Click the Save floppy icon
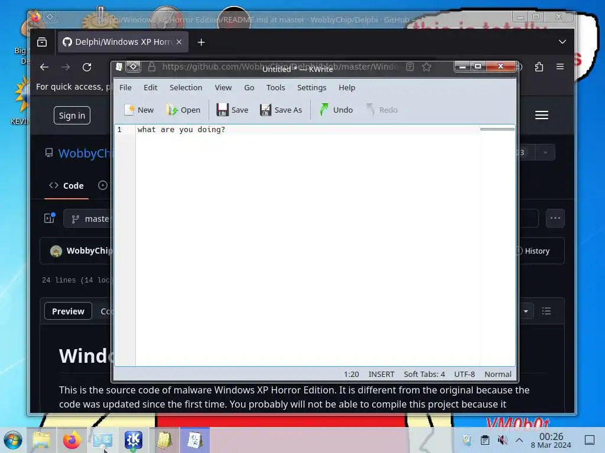 point(222,110)
